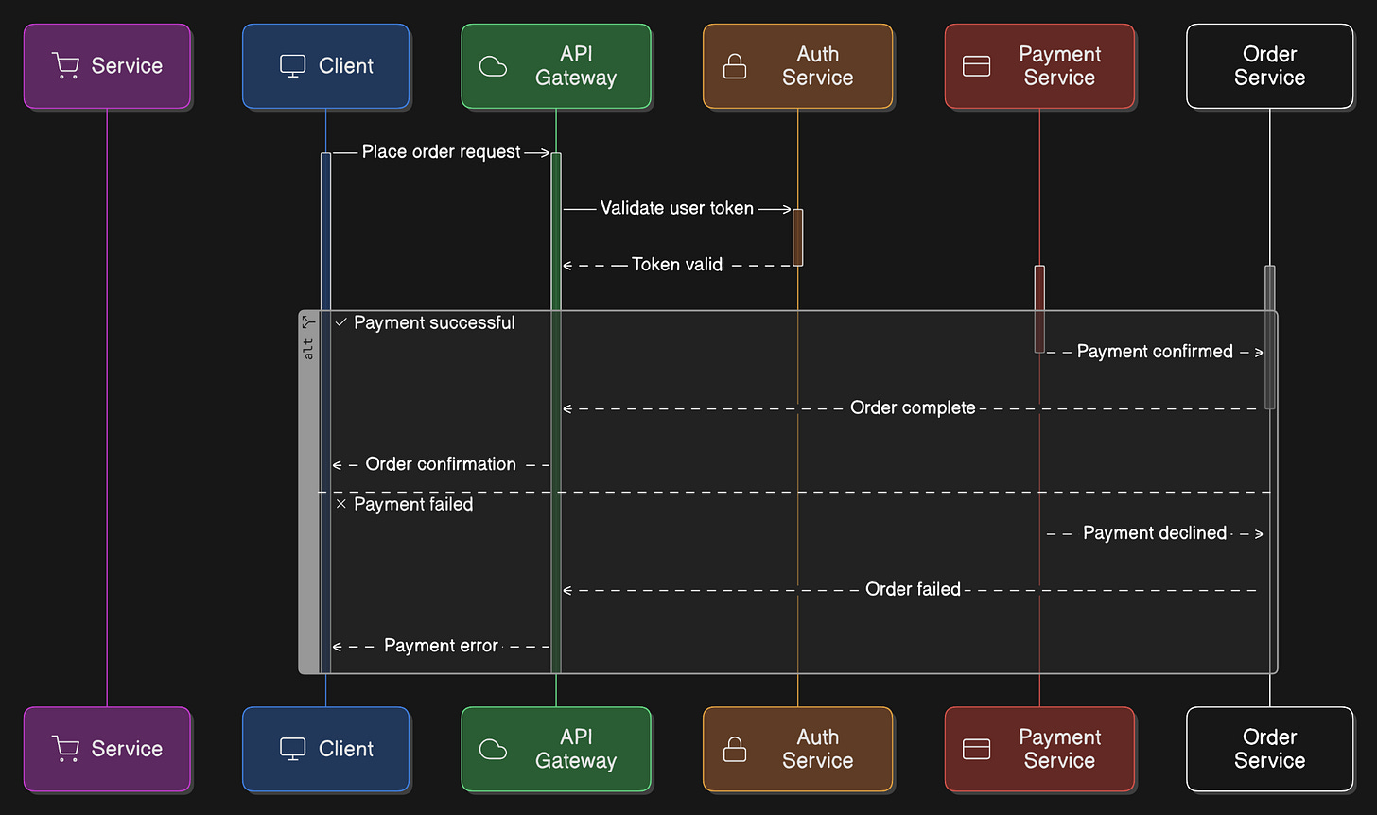
Task: Click the cloud icon in bottom API Gateway box
Action: (493, 749)
